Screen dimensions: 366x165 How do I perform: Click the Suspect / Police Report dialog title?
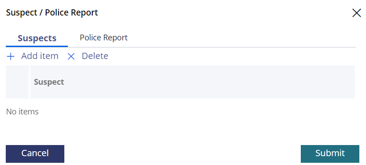pos(52,12)
